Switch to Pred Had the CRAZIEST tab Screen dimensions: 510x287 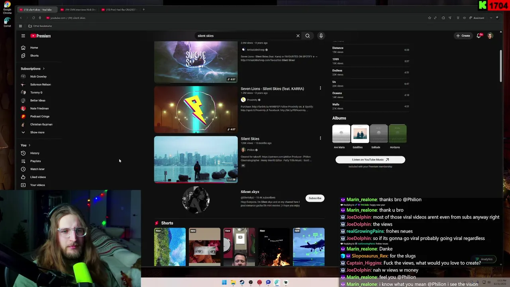(x=119, y=10)
